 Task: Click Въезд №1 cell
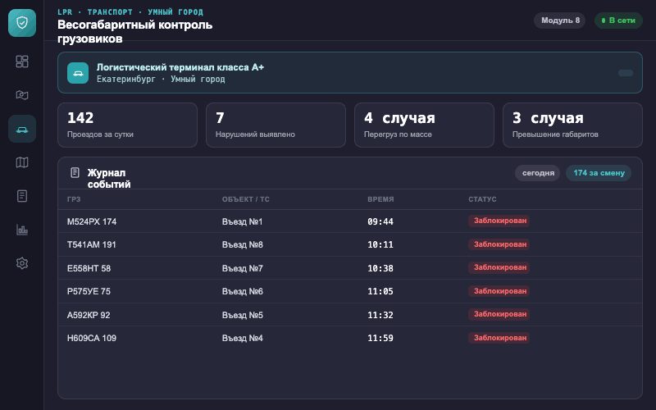[x=242, y=221]
